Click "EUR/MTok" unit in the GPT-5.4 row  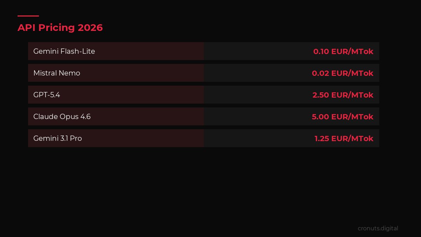(x=352, y=95)
